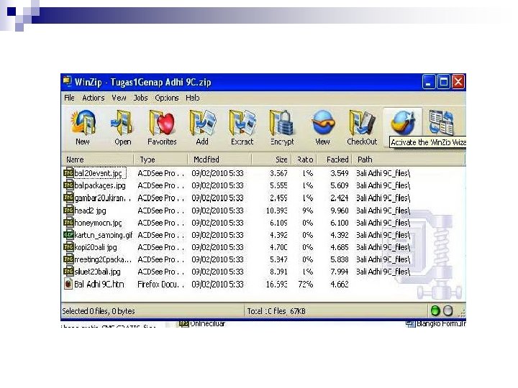Click the GIF icon beside kartun_samping.gif
This screenshot has height=388, width=518.
68,234
